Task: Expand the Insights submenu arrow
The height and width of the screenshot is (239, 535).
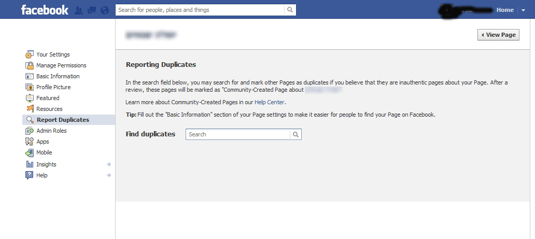Action: [109, 164]
